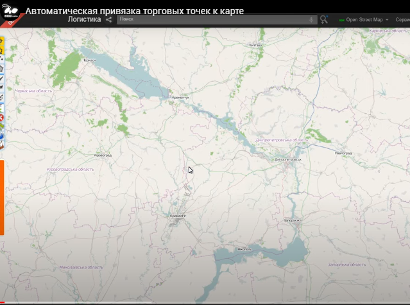Click the blue globe icon in left toolbar
Viewport: 410px width, 305px height.
coord(1,135)
